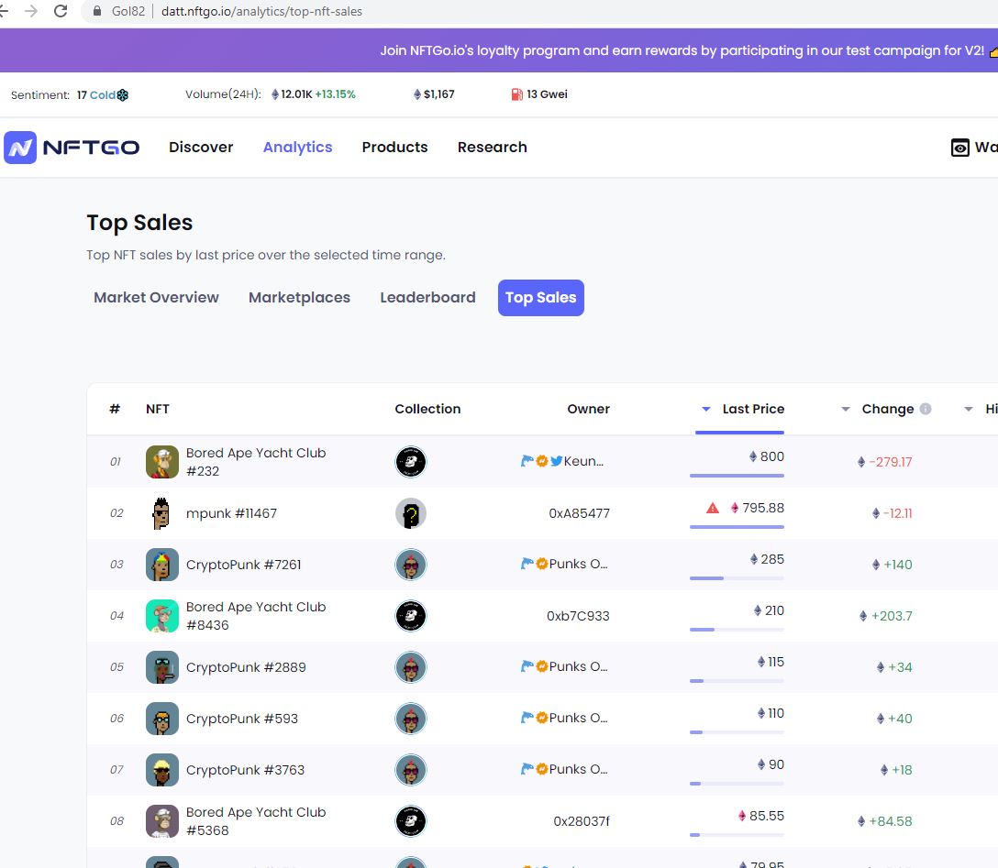
Task: Open Analytics navigation menu
Action: tap(298, 148)
